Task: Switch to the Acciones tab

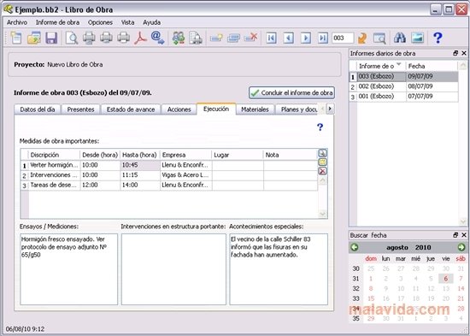Action: click(x=179, y=109)
